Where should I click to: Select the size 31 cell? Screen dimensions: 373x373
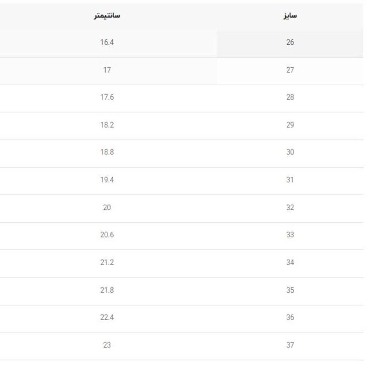290,181
